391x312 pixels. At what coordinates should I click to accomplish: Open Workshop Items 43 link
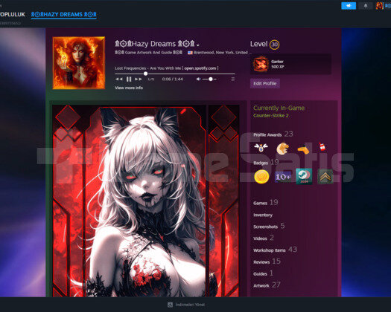(276, 250)
